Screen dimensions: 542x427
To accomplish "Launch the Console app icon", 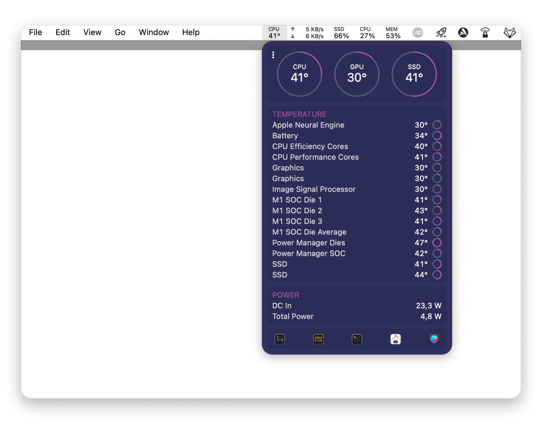I will 318,339.
